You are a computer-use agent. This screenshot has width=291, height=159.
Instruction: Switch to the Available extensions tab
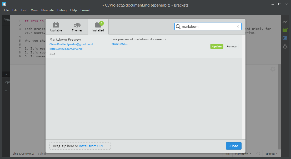[56, 27]
